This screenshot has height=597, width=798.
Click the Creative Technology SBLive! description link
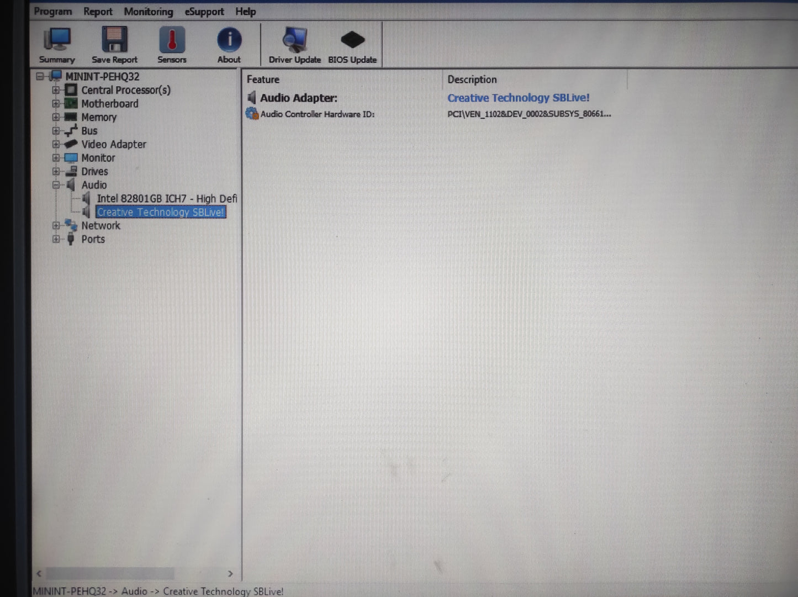518,98
